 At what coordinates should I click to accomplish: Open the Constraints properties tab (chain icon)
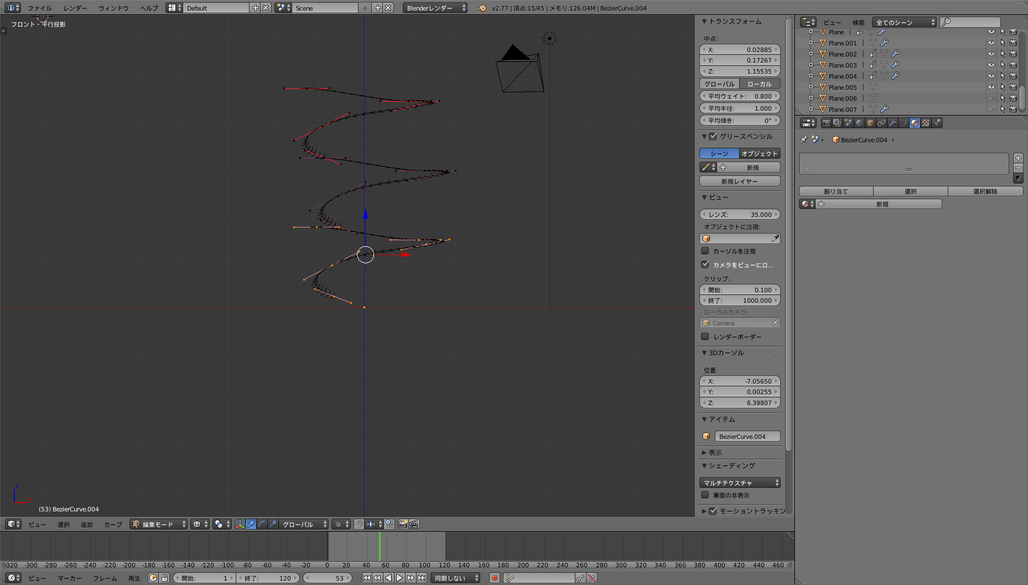(x=881, y=123)
